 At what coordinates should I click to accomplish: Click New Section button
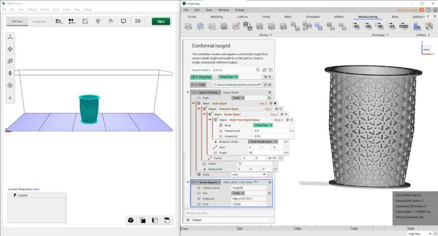[x=197, y=213]
